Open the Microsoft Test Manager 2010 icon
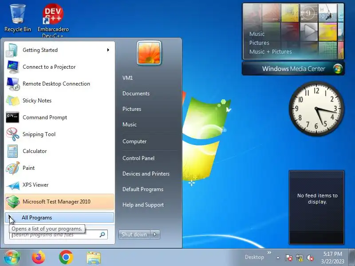The height and width of the screenshot is (266, 355). (13, 202)
